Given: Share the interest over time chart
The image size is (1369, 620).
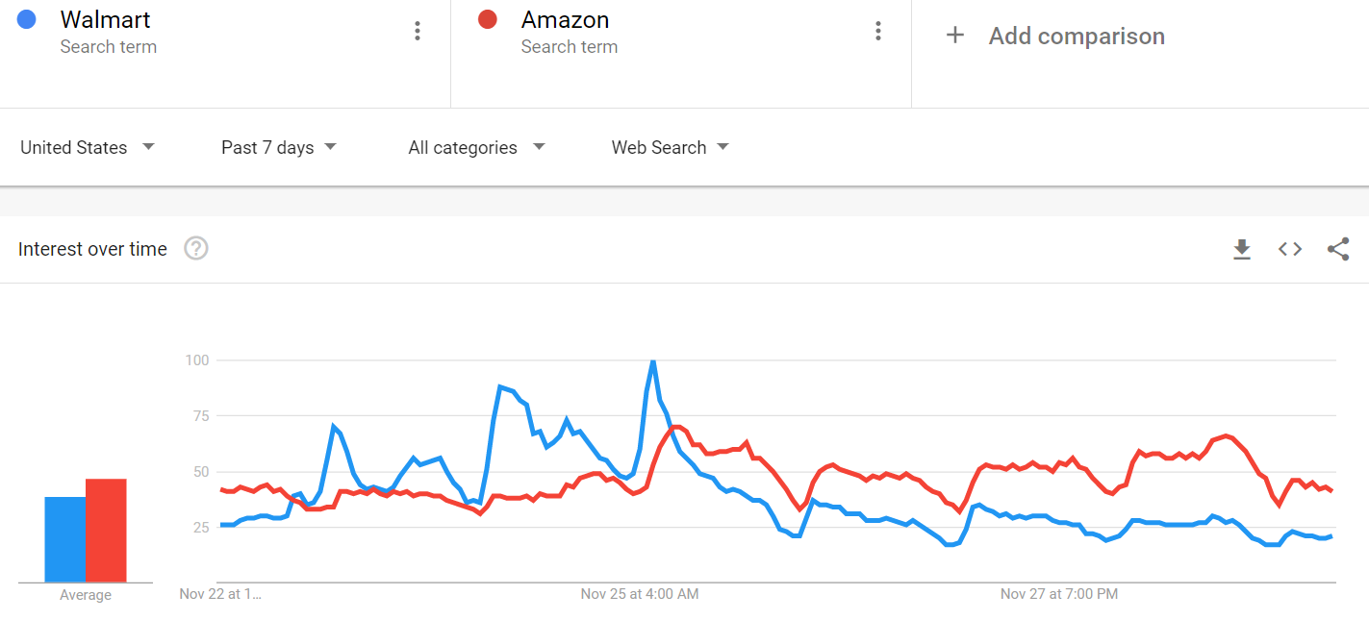Looking at the screenshot, I should [x=1338, y=249].
